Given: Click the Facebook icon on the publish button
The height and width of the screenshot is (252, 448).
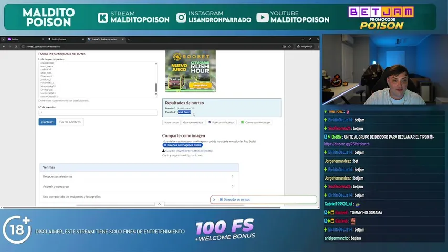Looking at the screenshot, I should coord(210,122).
